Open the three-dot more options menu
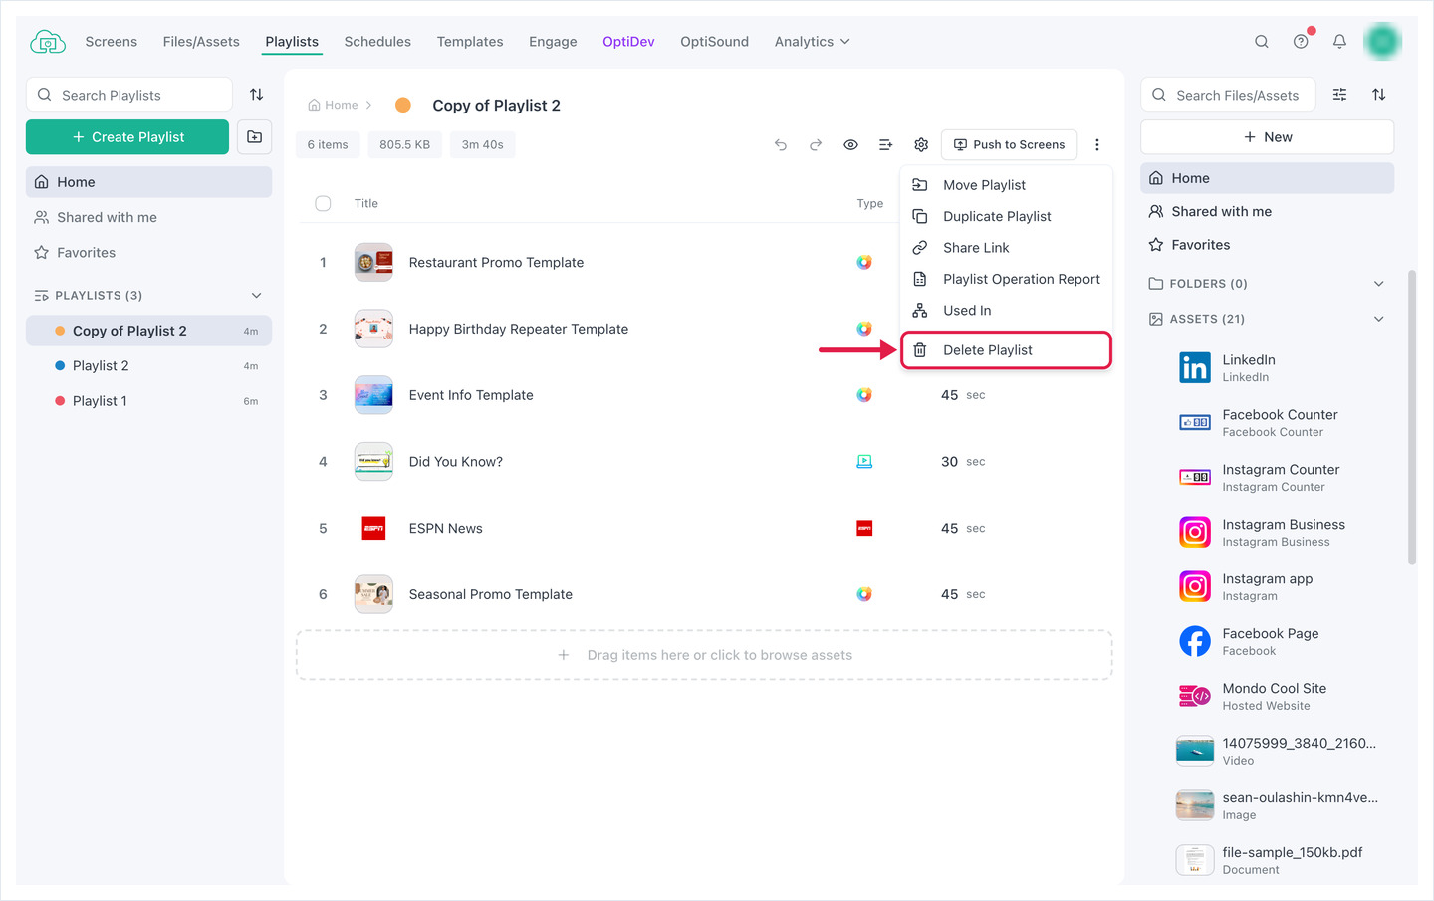The width and height of the screenshot is (1434, 901). point(1097,145)
